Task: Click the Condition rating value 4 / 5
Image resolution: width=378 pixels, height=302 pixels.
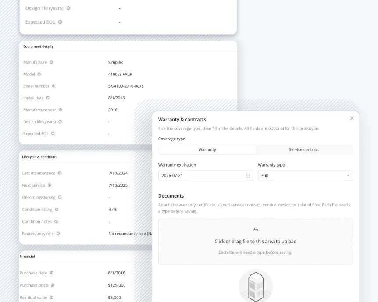Action: [x=113, y=210]
